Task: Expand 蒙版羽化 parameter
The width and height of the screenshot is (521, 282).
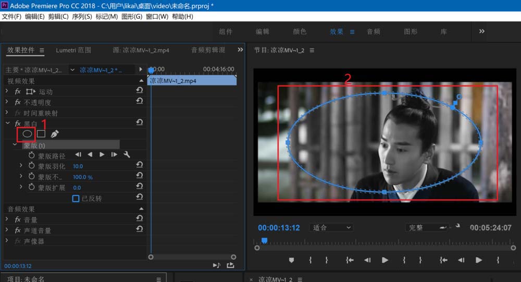Action: pos(21,165)
